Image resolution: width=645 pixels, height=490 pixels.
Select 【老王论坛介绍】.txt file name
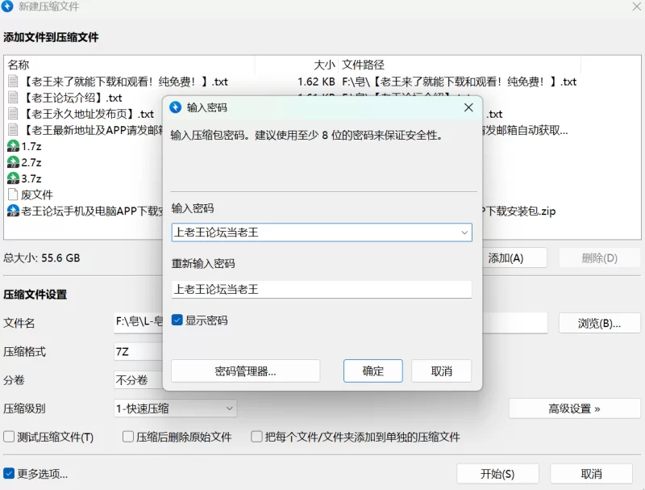click(73, 98)
